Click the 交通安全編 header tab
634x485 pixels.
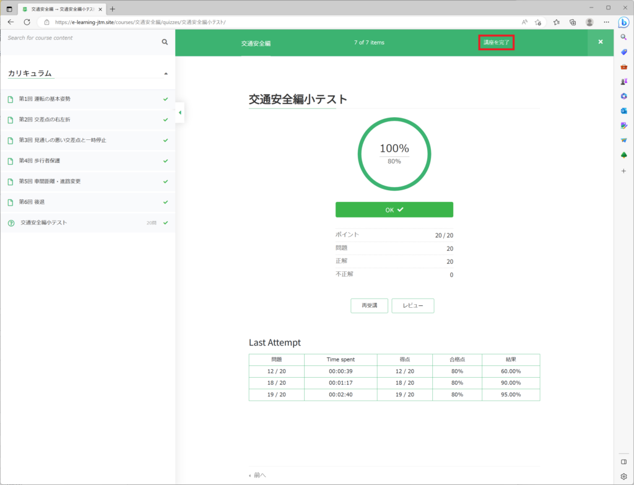click(256, 43)
